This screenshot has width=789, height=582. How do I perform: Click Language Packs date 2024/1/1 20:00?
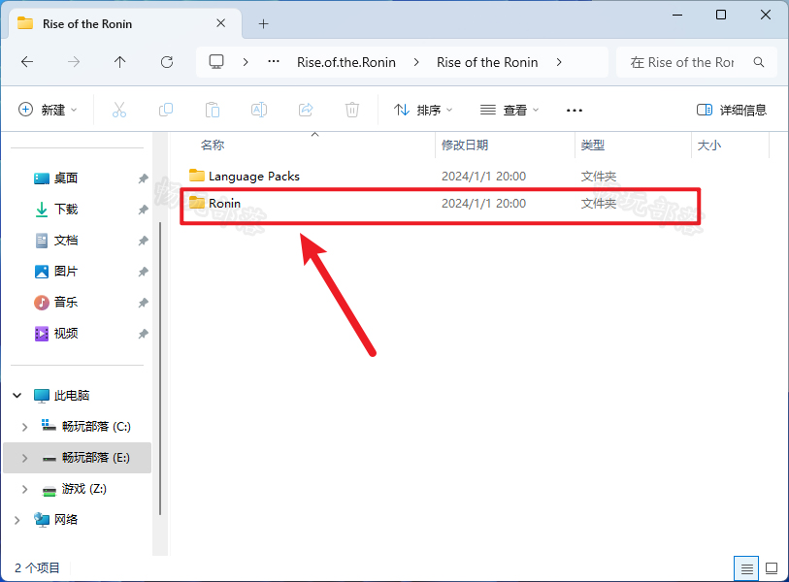(483, 177)
